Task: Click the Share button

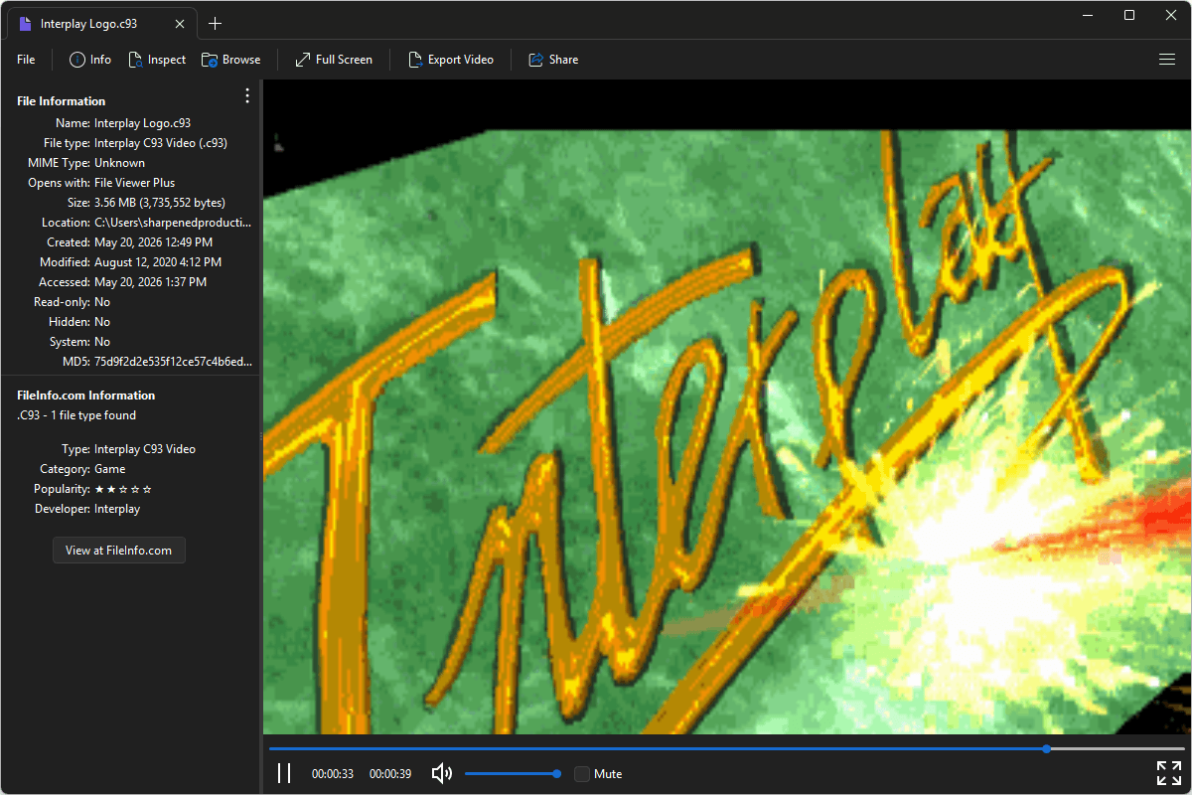Action: [553, 60]
